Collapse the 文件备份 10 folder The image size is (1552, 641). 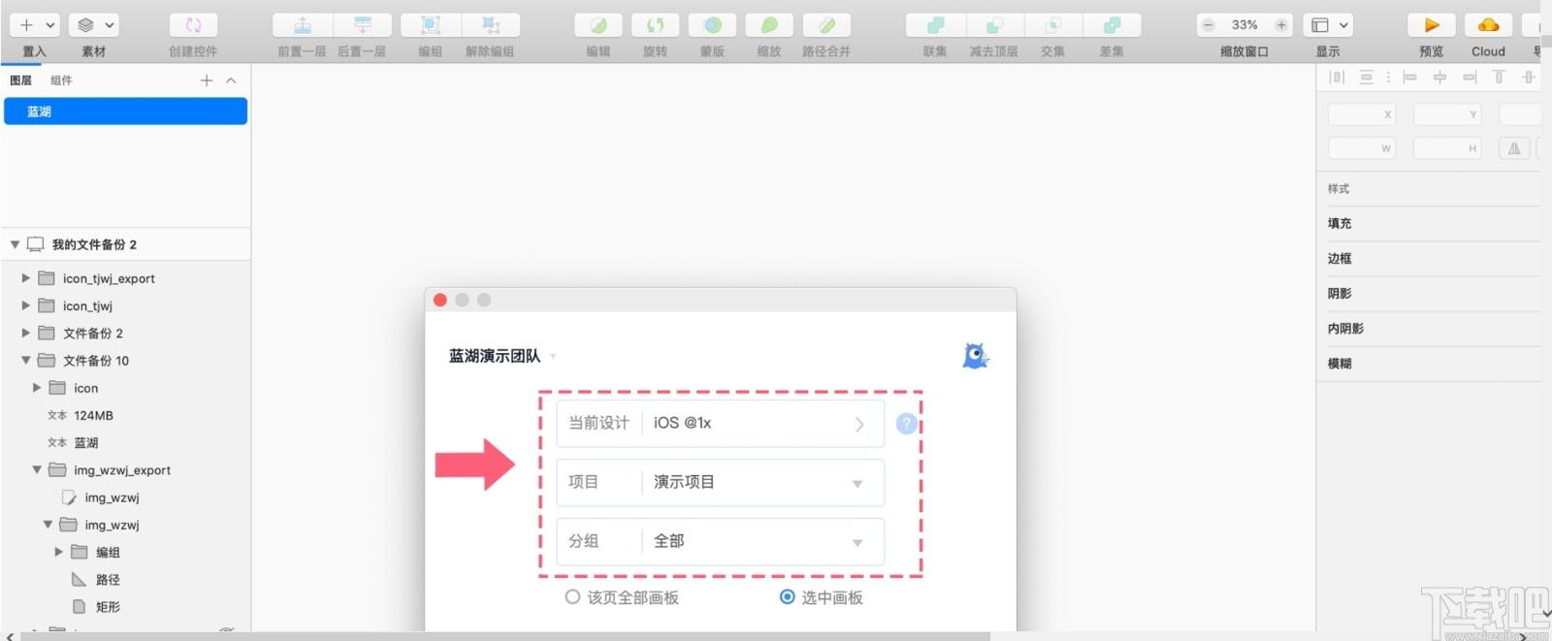(x=26, y=360)
